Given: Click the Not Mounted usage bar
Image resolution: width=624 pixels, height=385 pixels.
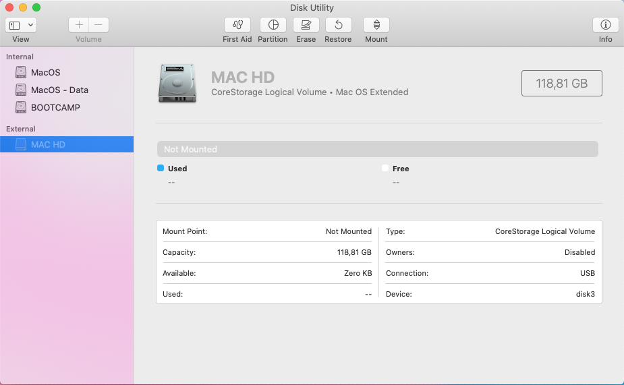Looking at the screenshot, I should [x=377, y=149].
